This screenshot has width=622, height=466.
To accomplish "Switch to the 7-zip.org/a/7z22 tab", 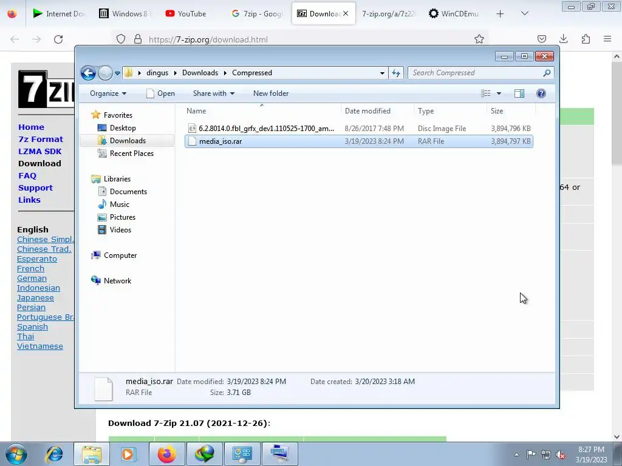I will click(389, 14).
